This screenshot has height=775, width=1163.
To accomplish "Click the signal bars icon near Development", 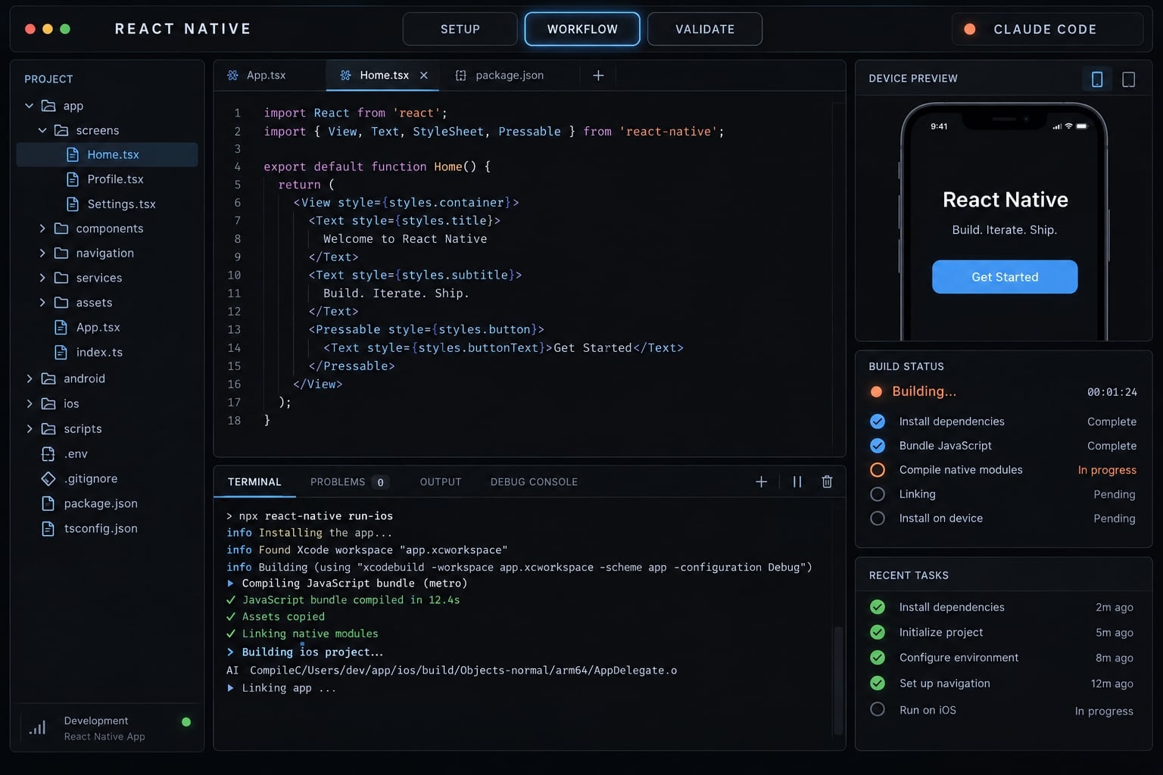I will tap(37, 728).
